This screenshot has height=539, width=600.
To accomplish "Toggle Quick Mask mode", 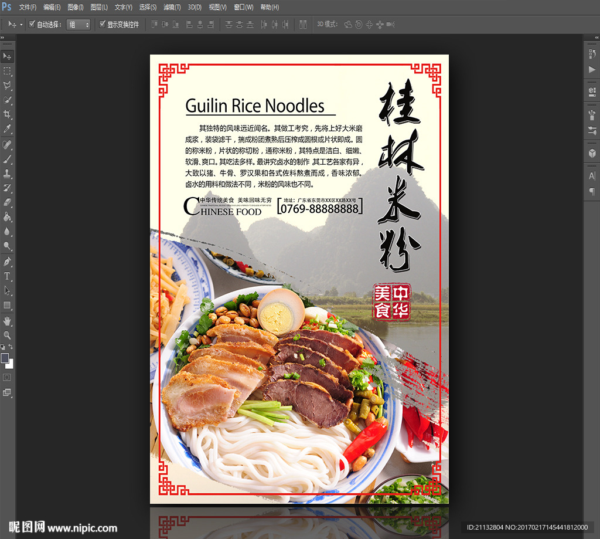I will [7, 378].
